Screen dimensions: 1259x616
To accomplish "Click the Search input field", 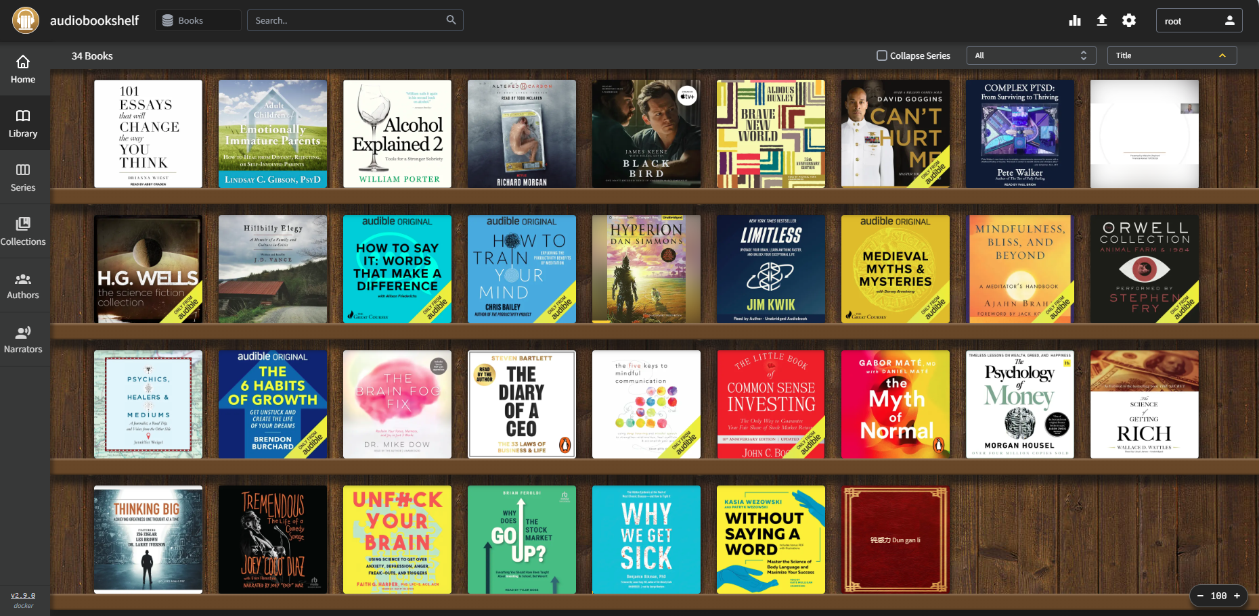I will (355, 20).
